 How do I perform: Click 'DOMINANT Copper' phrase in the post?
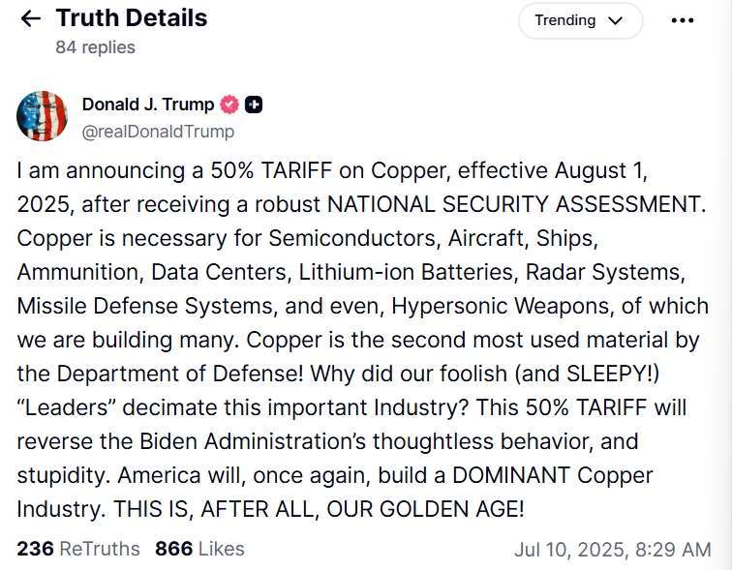click(x=552, y=475)
